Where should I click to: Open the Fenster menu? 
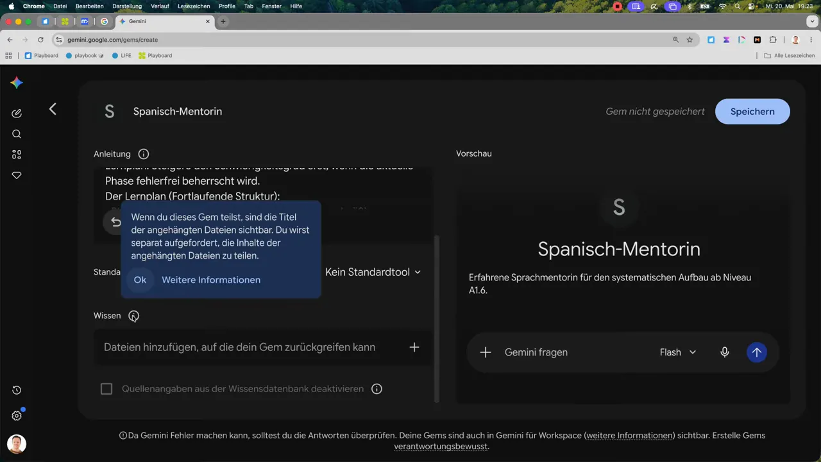pos(272,6)
